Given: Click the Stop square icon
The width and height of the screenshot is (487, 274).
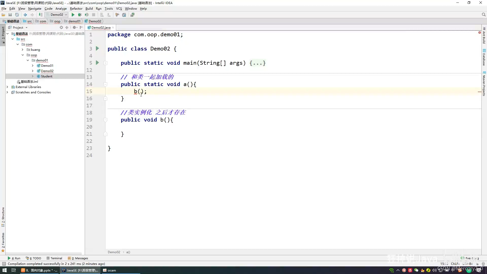Looking at the screenshot, I should 94,15.
